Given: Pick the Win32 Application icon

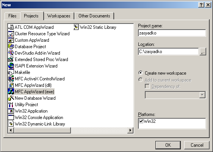Looking at the screenshot, I should tap(11, 111).
